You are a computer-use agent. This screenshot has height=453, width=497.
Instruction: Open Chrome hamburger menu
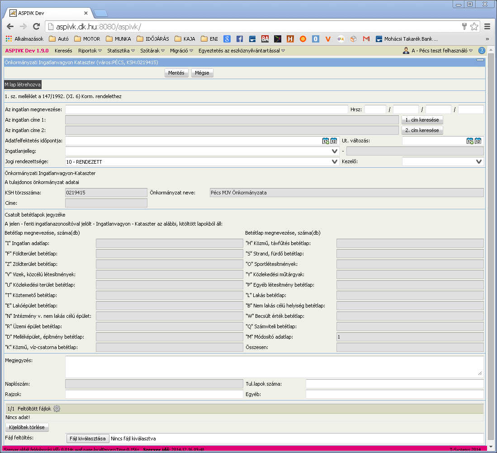[488, 27]
